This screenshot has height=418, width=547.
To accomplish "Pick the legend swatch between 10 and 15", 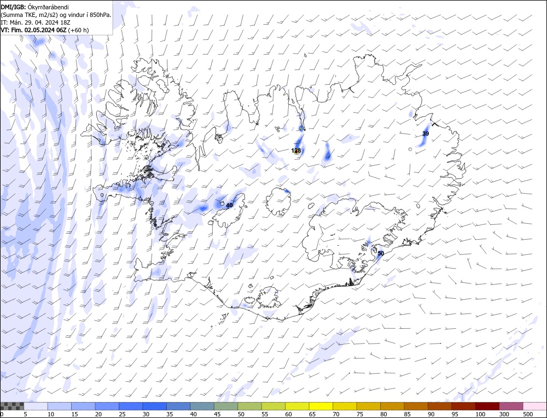I will [x=60, y=406].
